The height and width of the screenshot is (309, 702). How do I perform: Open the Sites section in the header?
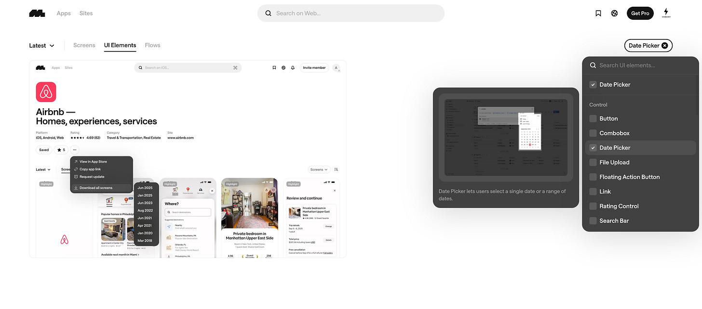pyautogui.click(x=86, y=13)
